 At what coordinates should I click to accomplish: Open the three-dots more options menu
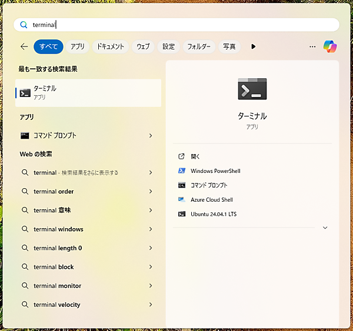tap(312, 46)
